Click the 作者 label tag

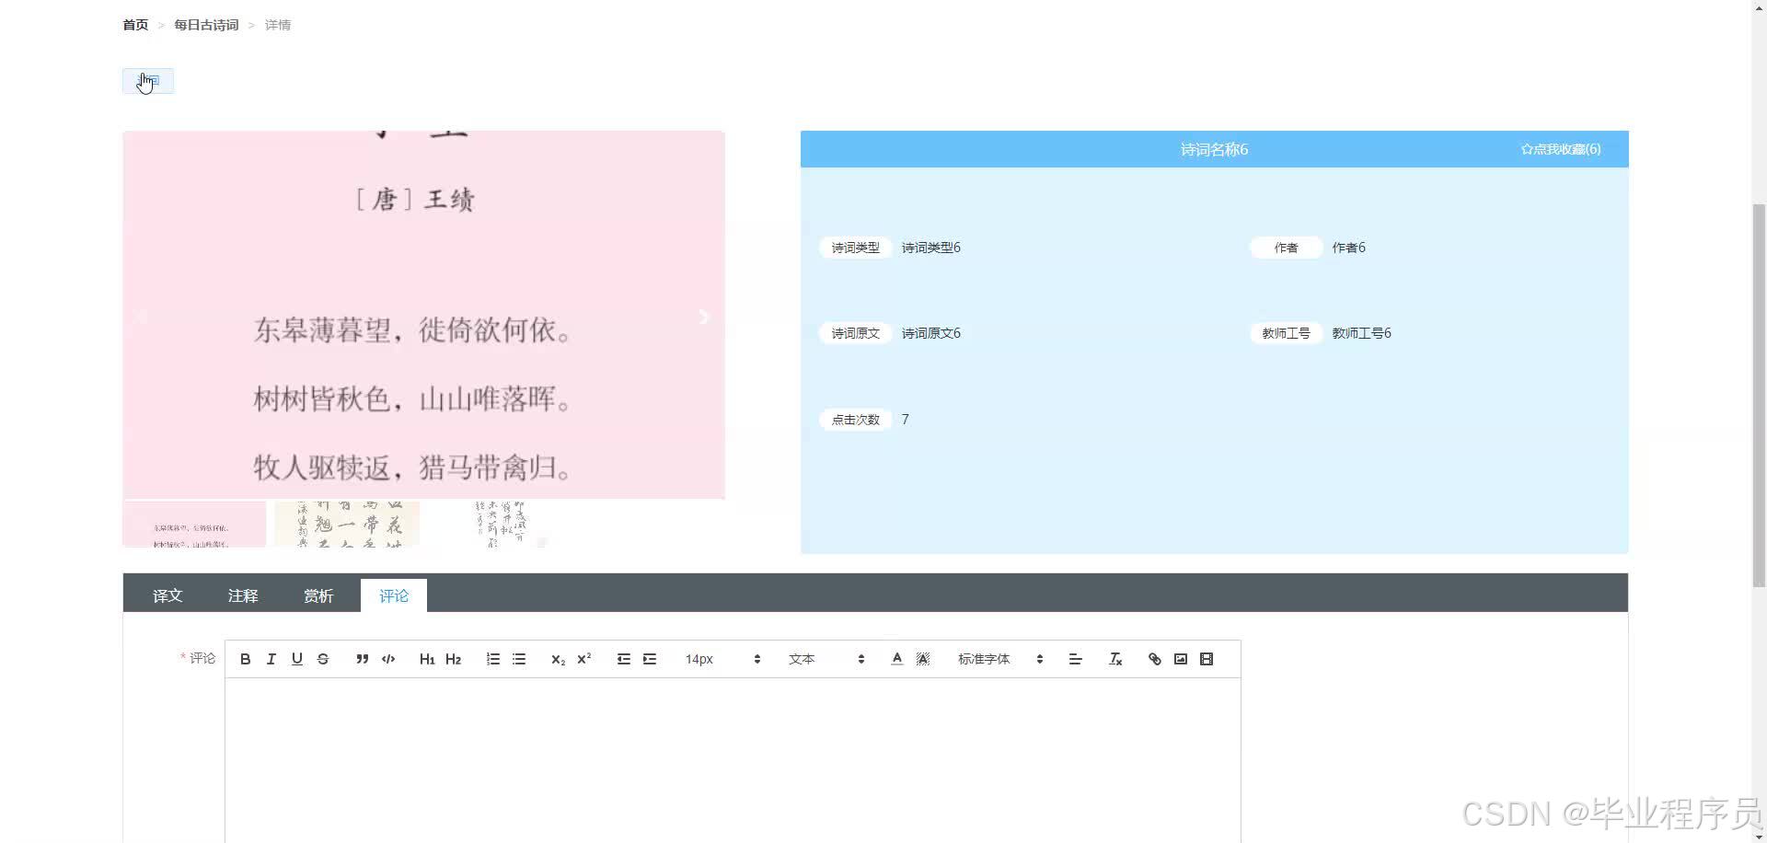point(1286,248)
